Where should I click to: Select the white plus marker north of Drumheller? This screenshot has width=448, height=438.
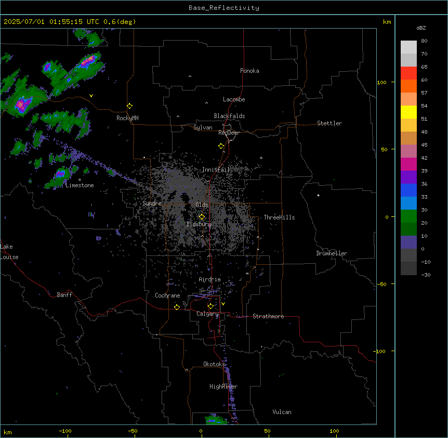click(x=318, y=195)
